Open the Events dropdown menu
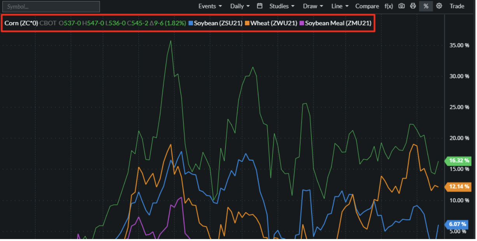Image resolution: width=477 pixels, height=241 pixels. pyautogui.click(x=210, y=6)
